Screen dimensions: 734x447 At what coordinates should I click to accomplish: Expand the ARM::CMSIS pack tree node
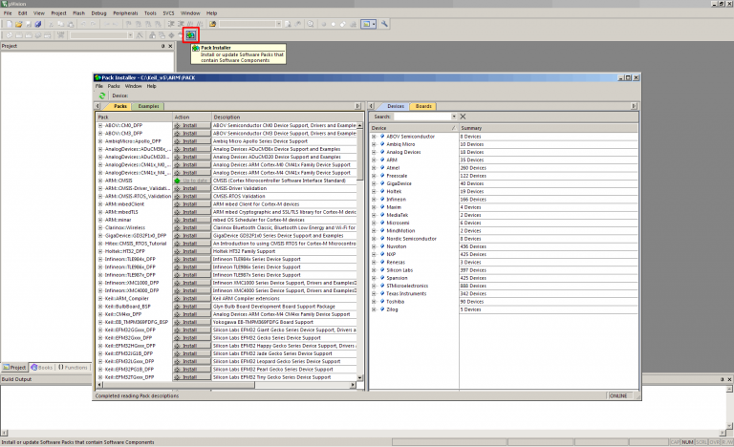(x=99, y=180)
